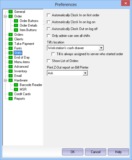Toggle Automatically Clock In on log on

[49, 22]
